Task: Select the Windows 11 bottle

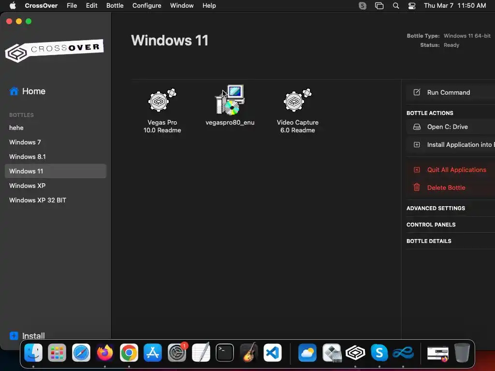Action: tap(56, 171)
